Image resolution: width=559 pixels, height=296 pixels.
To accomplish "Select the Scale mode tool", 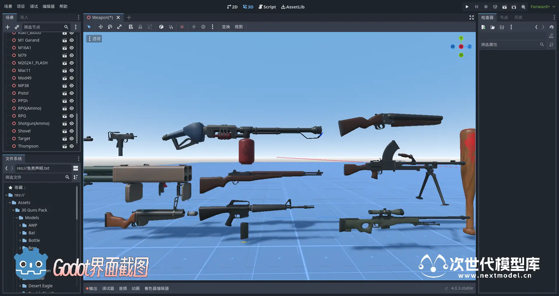I will coord(119,27).
